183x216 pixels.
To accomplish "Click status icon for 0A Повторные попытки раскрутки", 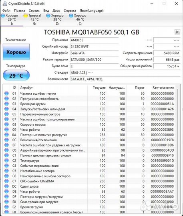I will [x=6, y=134].
